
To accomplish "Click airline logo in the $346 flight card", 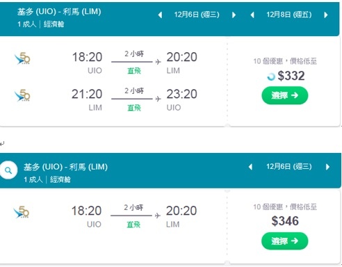I will click(22, 212).
